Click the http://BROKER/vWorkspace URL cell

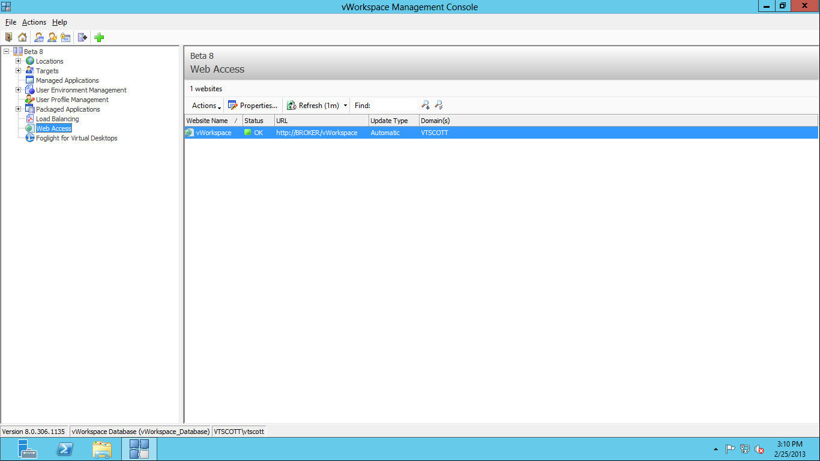(x=317, y=133)
